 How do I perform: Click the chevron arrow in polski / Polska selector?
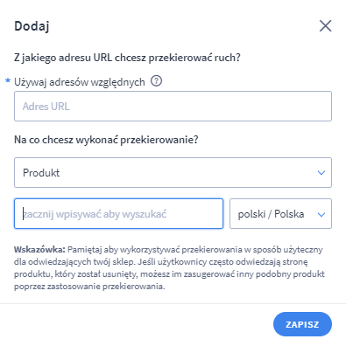click(321, 215)
